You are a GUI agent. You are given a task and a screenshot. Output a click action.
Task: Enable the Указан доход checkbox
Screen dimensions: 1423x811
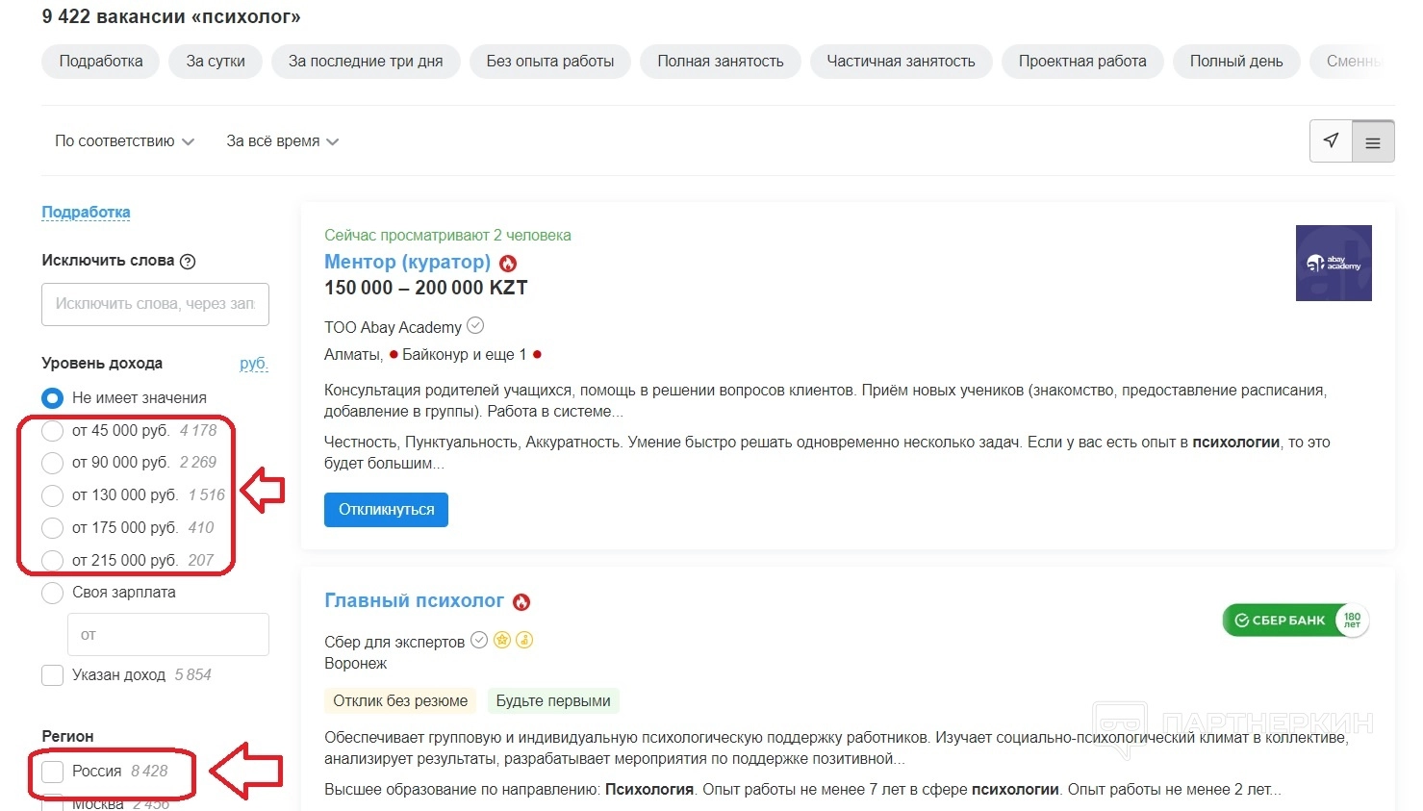53,675
